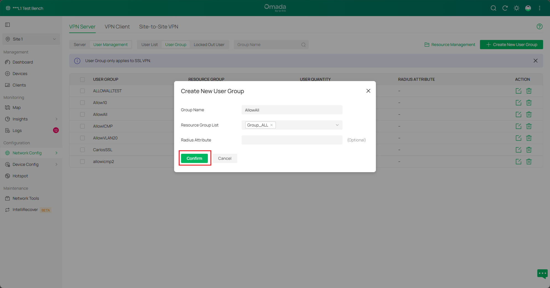The image size is (550, 288).
Task: Switch to the Server sub-tab
Action: point(80,45)
